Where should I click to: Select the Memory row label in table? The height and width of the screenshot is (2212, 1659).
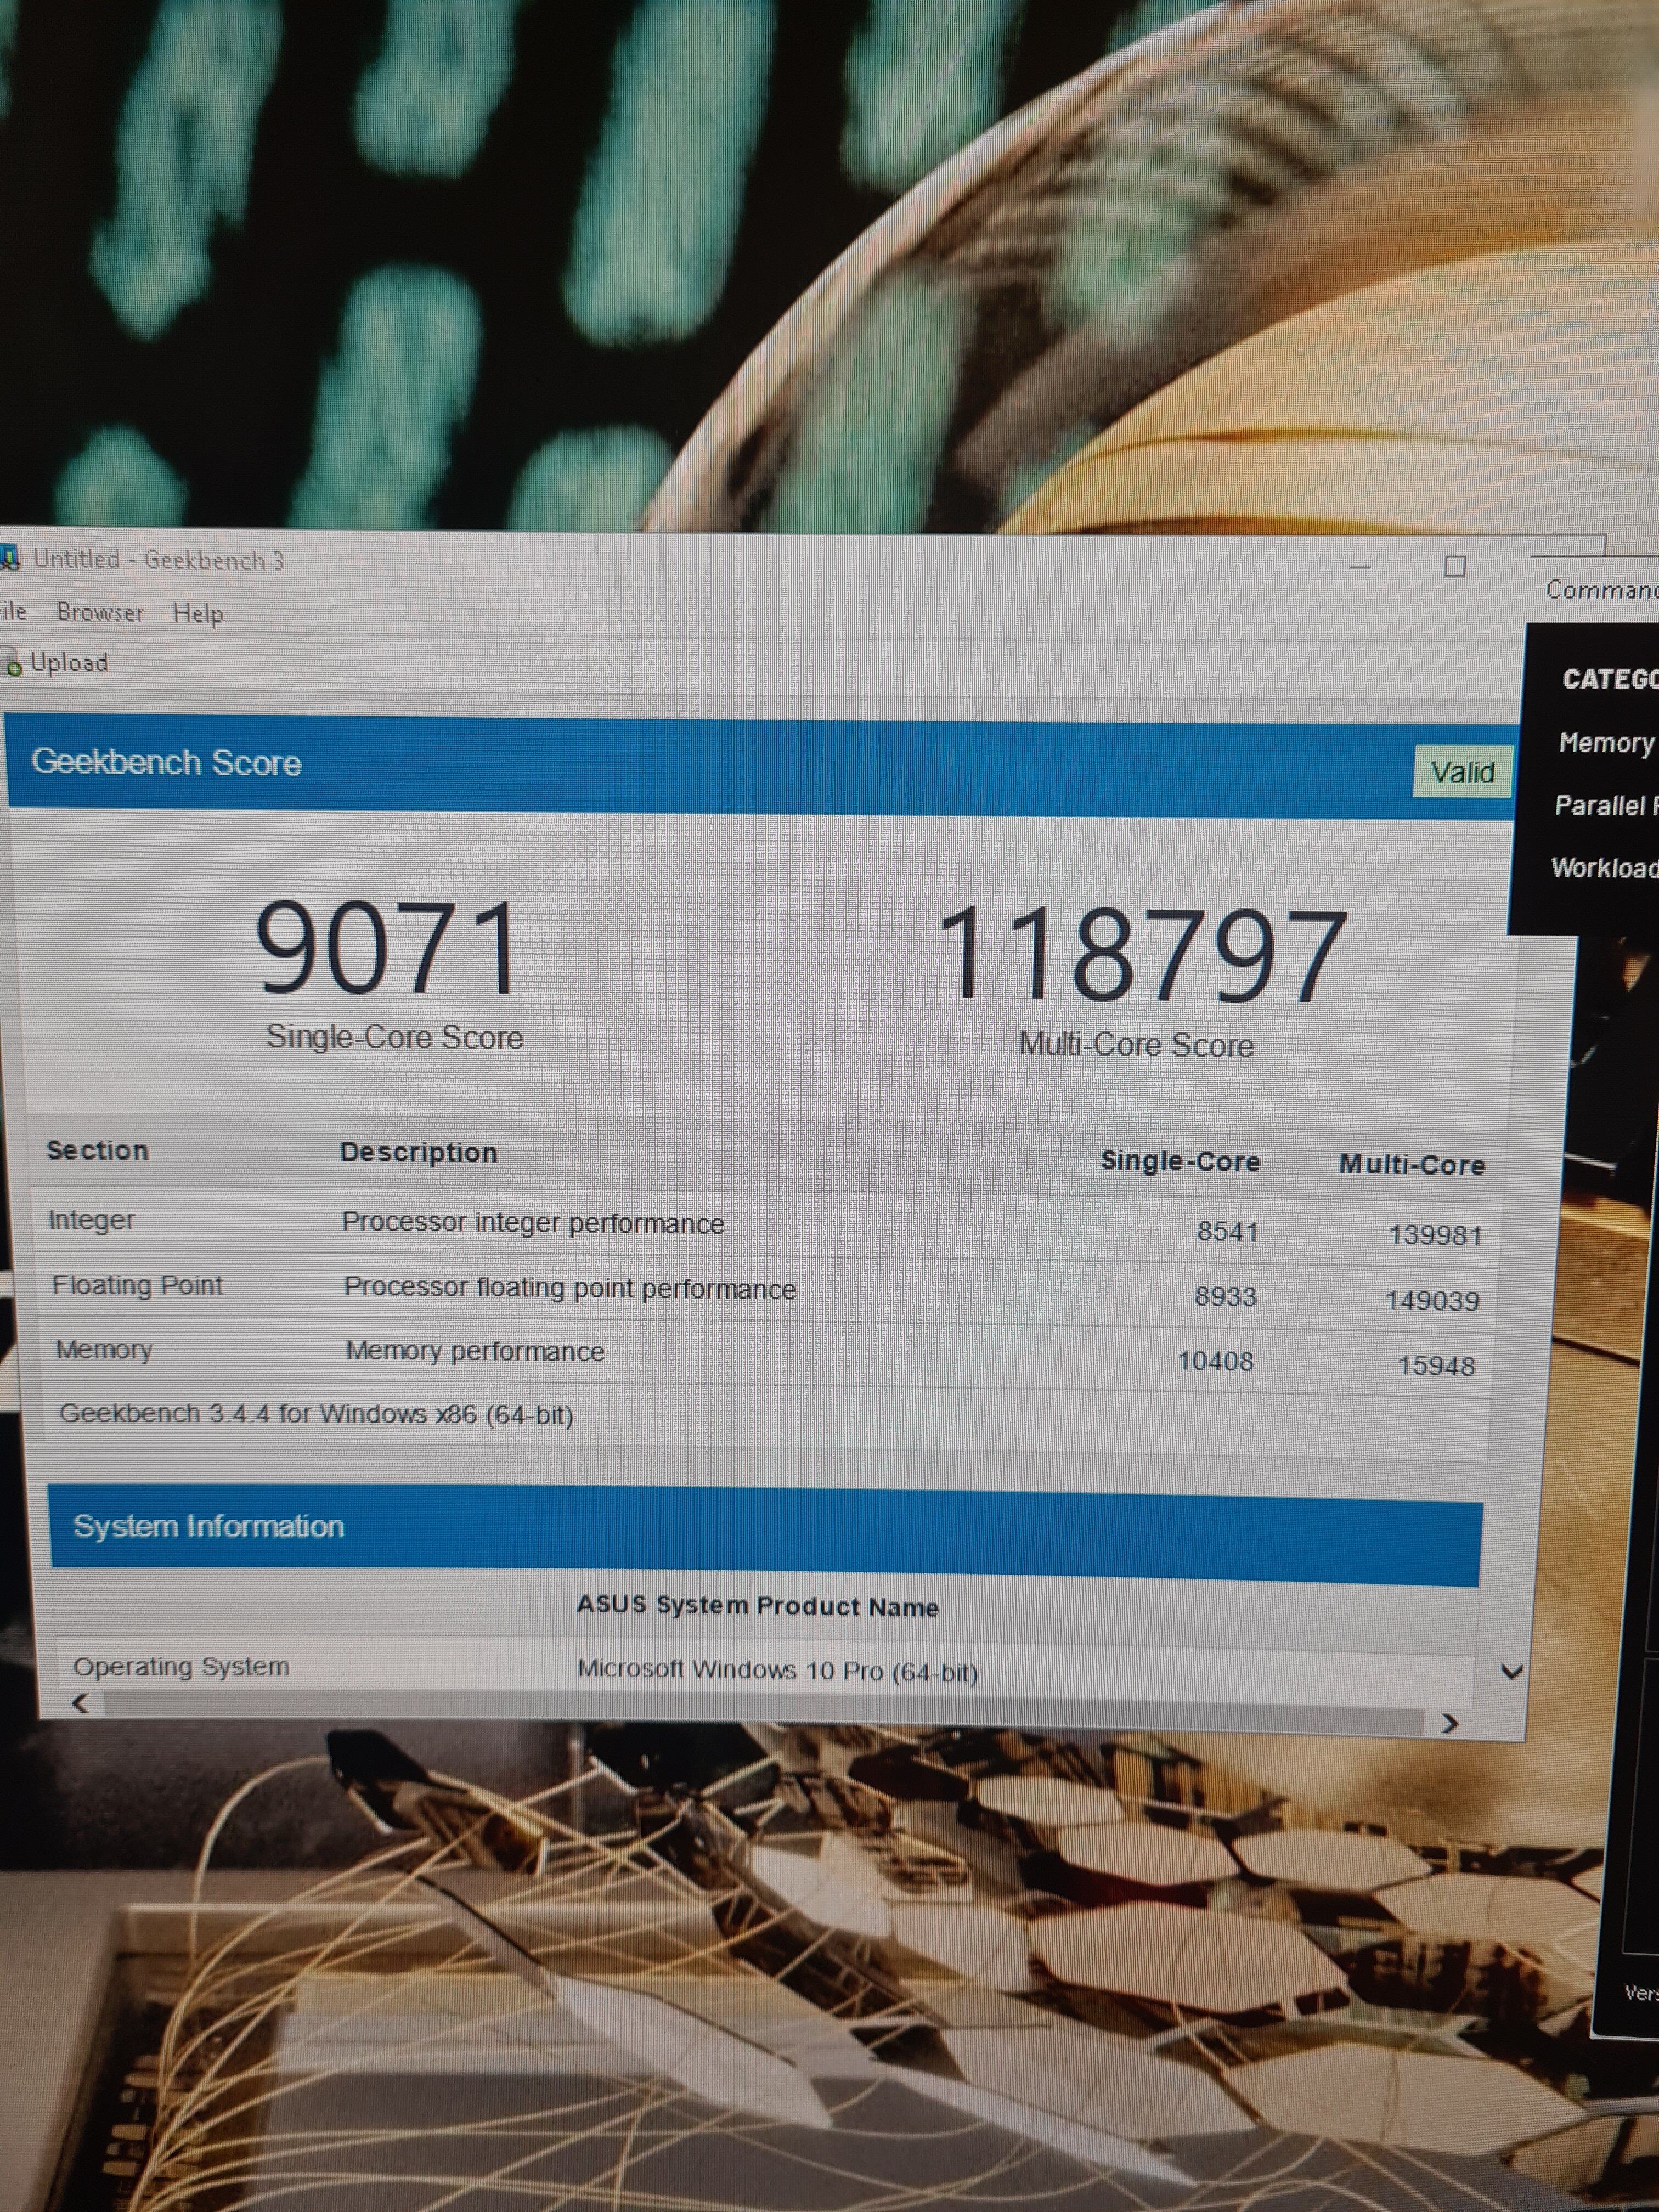point(104,1350)
